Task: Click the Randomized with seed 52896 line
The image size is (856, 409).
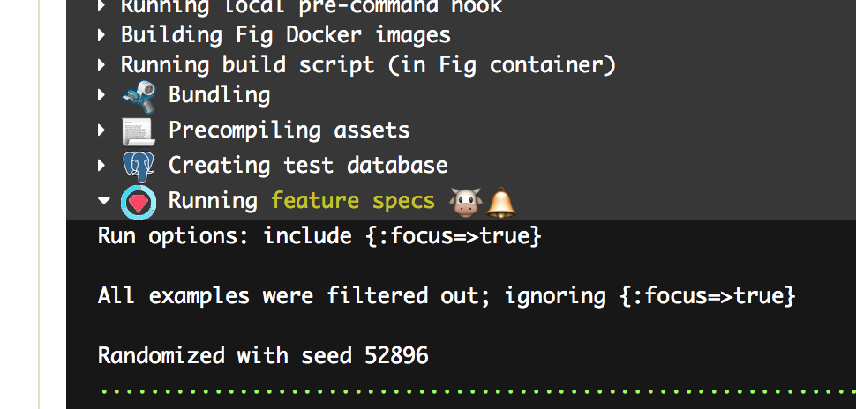Action: pyautogui.click(x=263, y=356)
